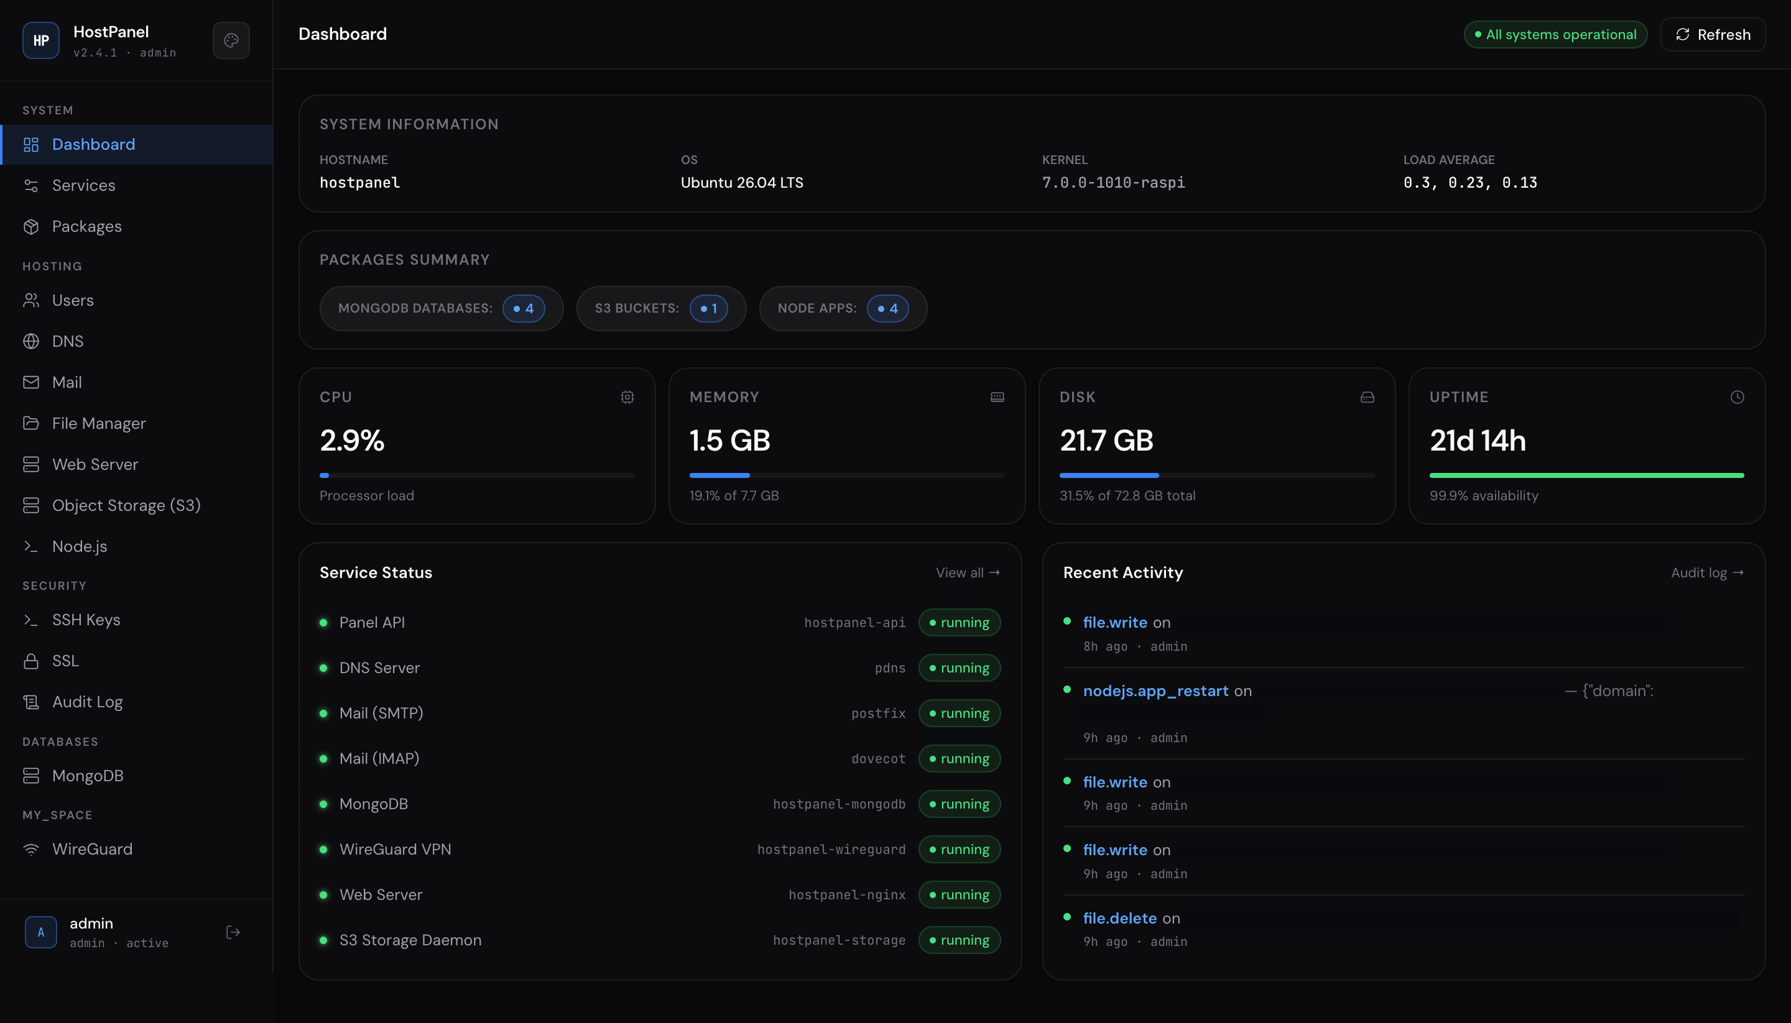Screen dimensions: 1791x1023
Task: Navigate to File Manager
Action: click(136, 423)
